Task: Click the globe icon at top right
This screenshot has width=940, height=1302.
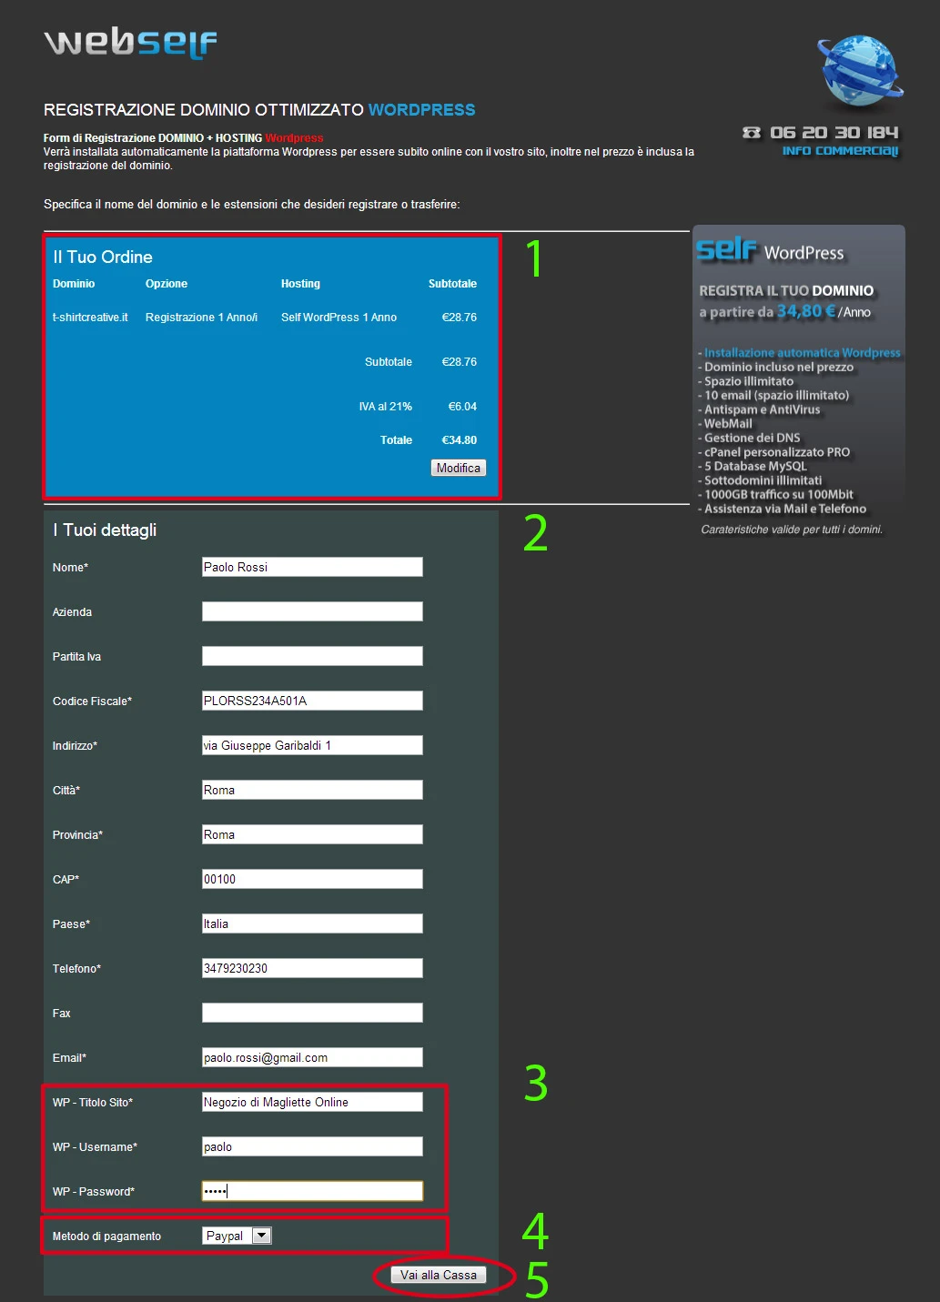Action: coord(860,71)
